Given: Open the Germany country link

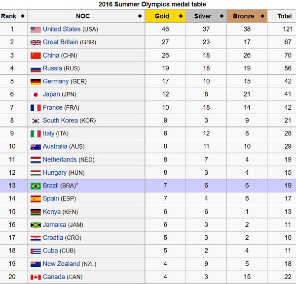Looking at the screenshot, I should coord(56,81).
